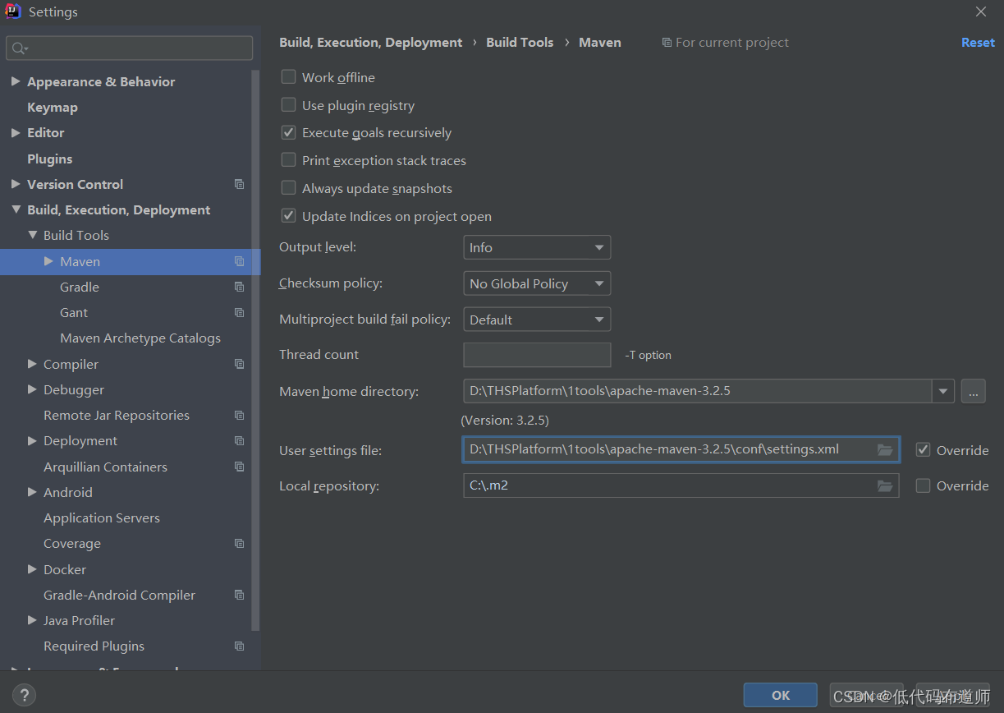Image resolution: width=1004 pixels, height=713 pixels.
Task: Expand the Docker tree node
Action: [x=32, y=569]
